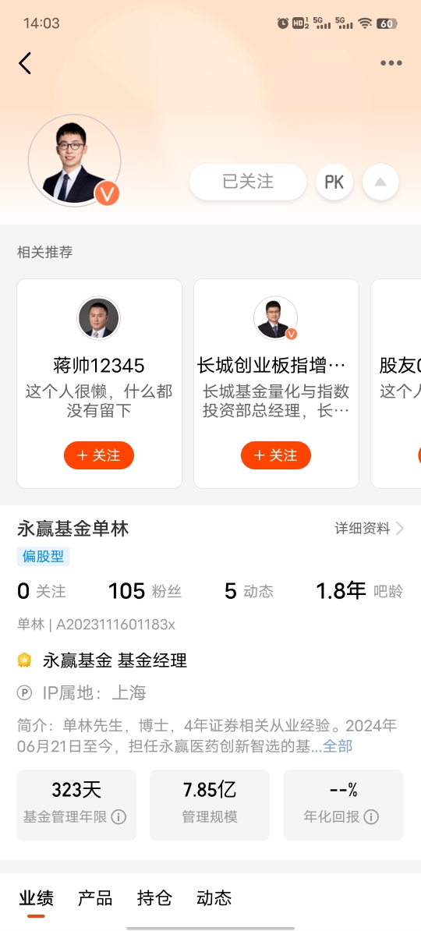Tap the 偏股型 fund type tag
This screenshot has height=931, width=421.
44,557
